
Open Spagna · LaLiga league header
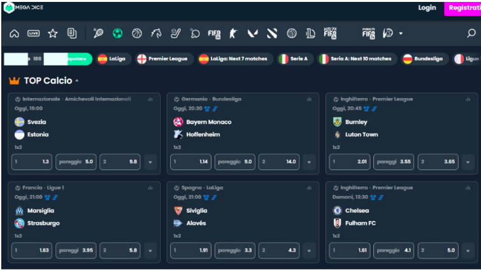click(199, 188)
